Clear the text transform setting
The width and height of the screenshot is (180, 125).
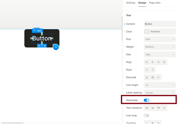(164, 108)
